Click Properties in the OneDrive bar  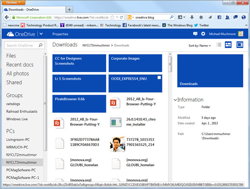pos(60,34)
